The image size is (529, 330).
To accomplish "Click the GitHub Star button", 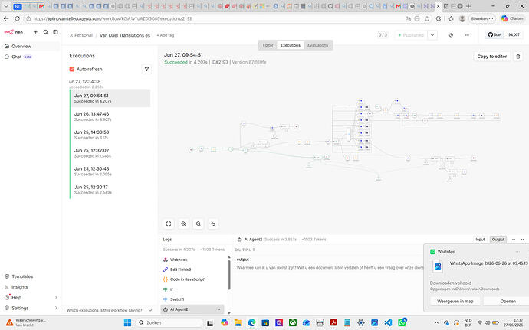I will click(x=495, y=34).
